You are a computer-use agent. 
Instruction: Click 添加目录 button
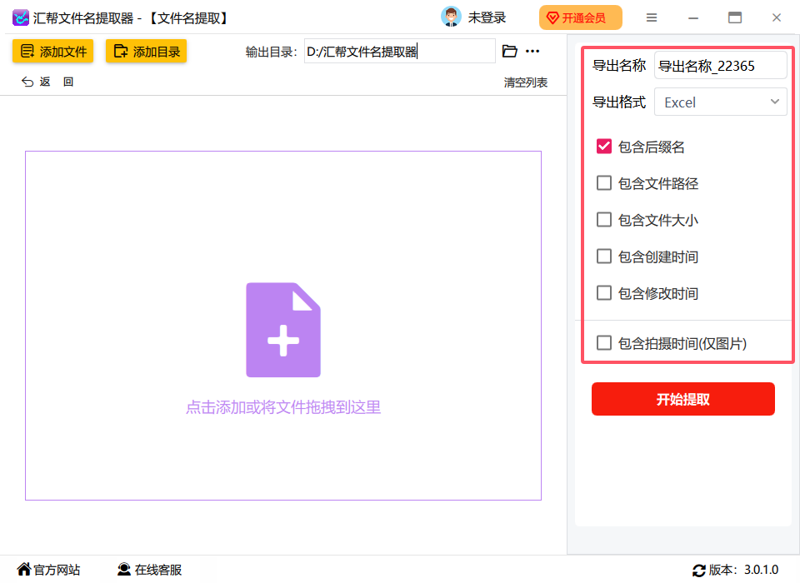click(147, 51)
